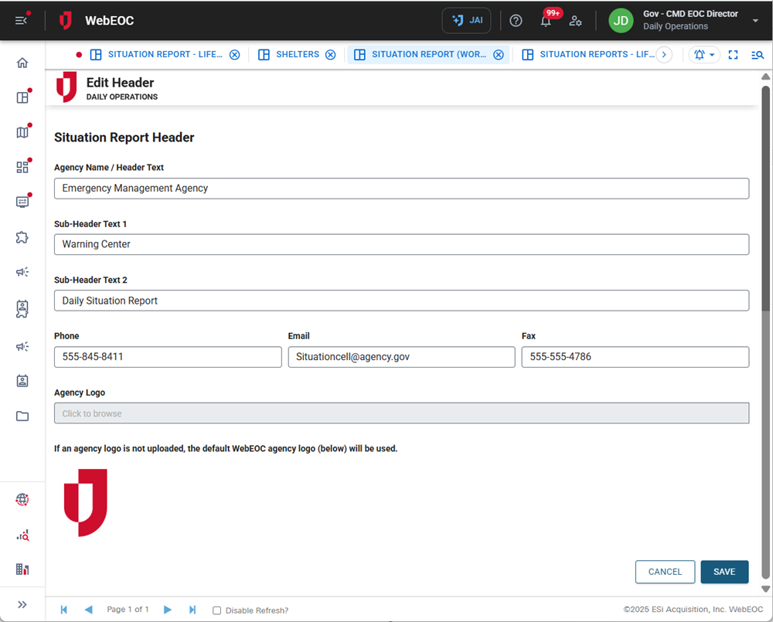Click the Cancel button
Image resolution: width=773 pixels, height=622 pixels.
[665, 572]
